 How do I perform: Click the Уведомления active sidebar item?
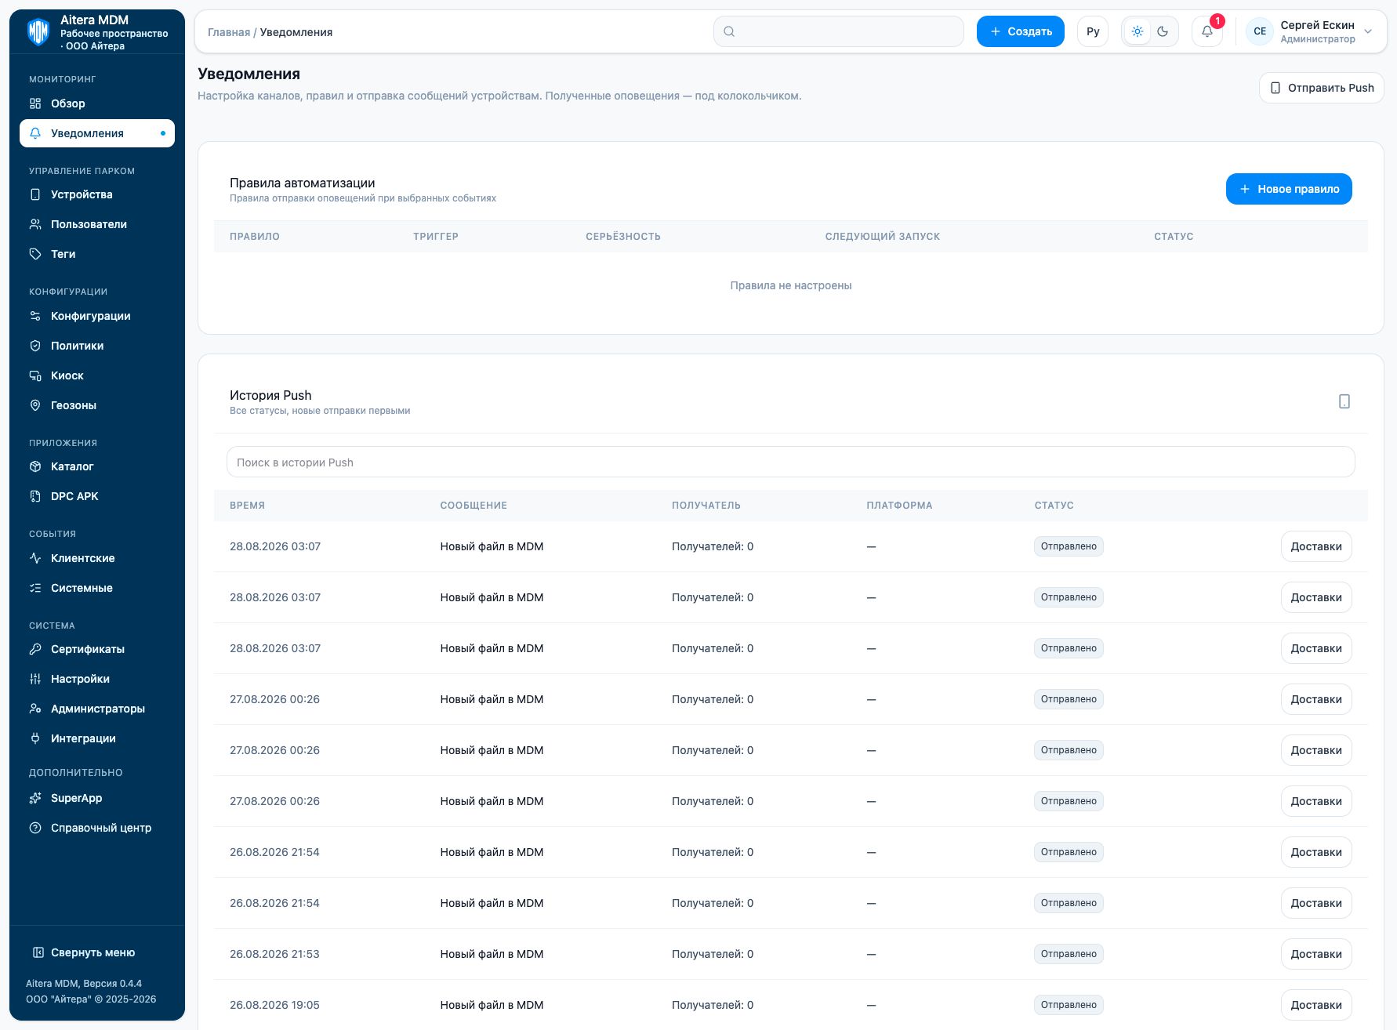pyautogui.click(x=97, y=133)
